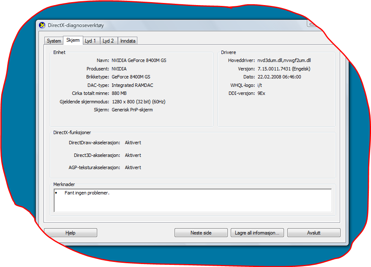The image size is (371, 267).
Task: Click inside the Merknader notes box
Action: [x=193, y=200]
